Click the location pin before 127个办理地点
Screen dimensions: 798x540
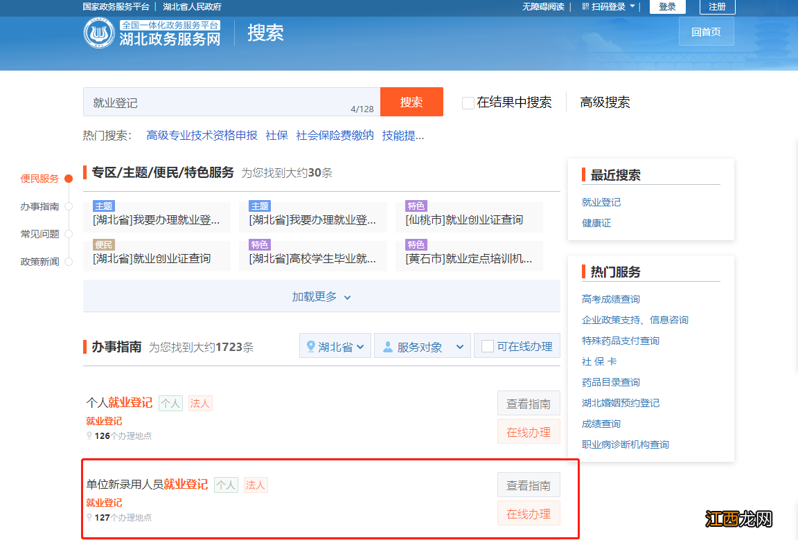89,517
